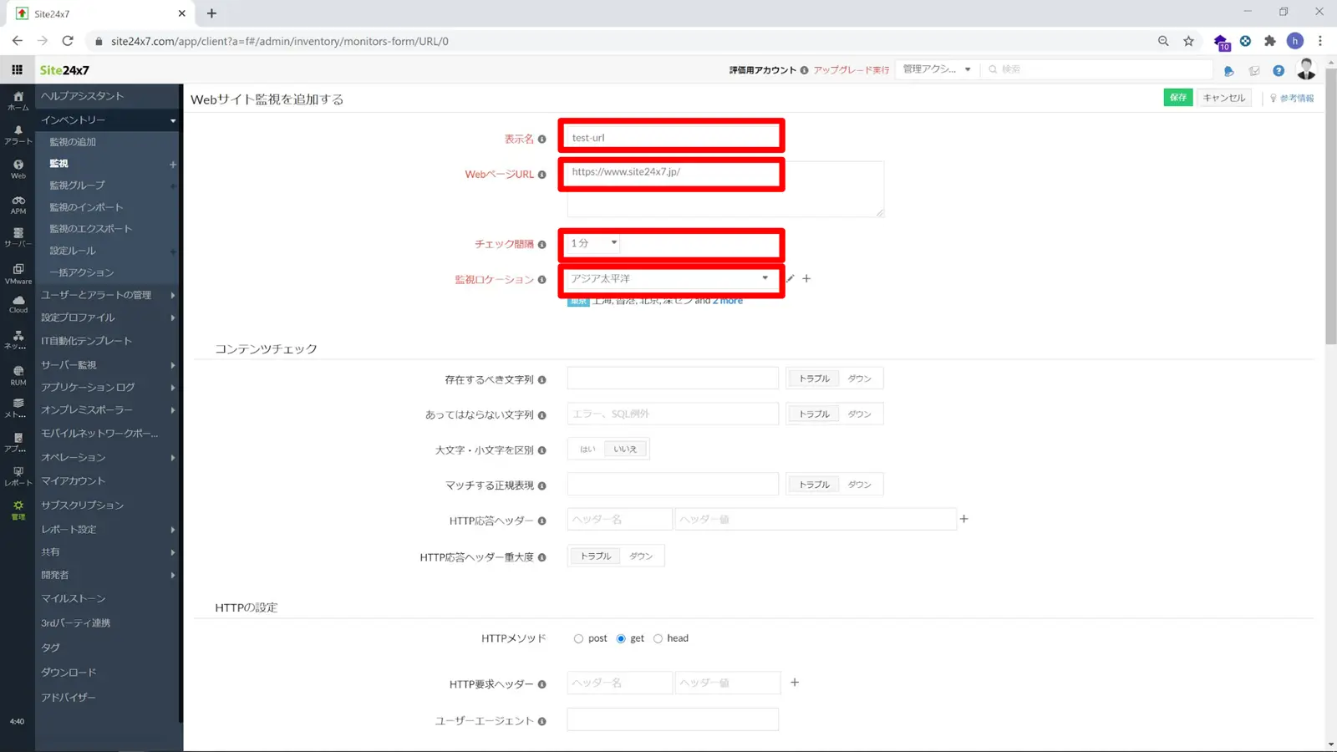Click the キャンセル button
Viewport: 1337px width, 752px height.
click(x=1224, y=98)
